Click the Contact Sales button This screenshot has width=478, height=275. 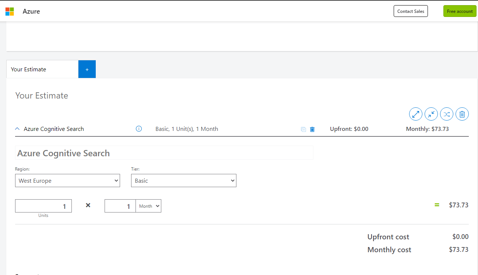pos(411,11)
